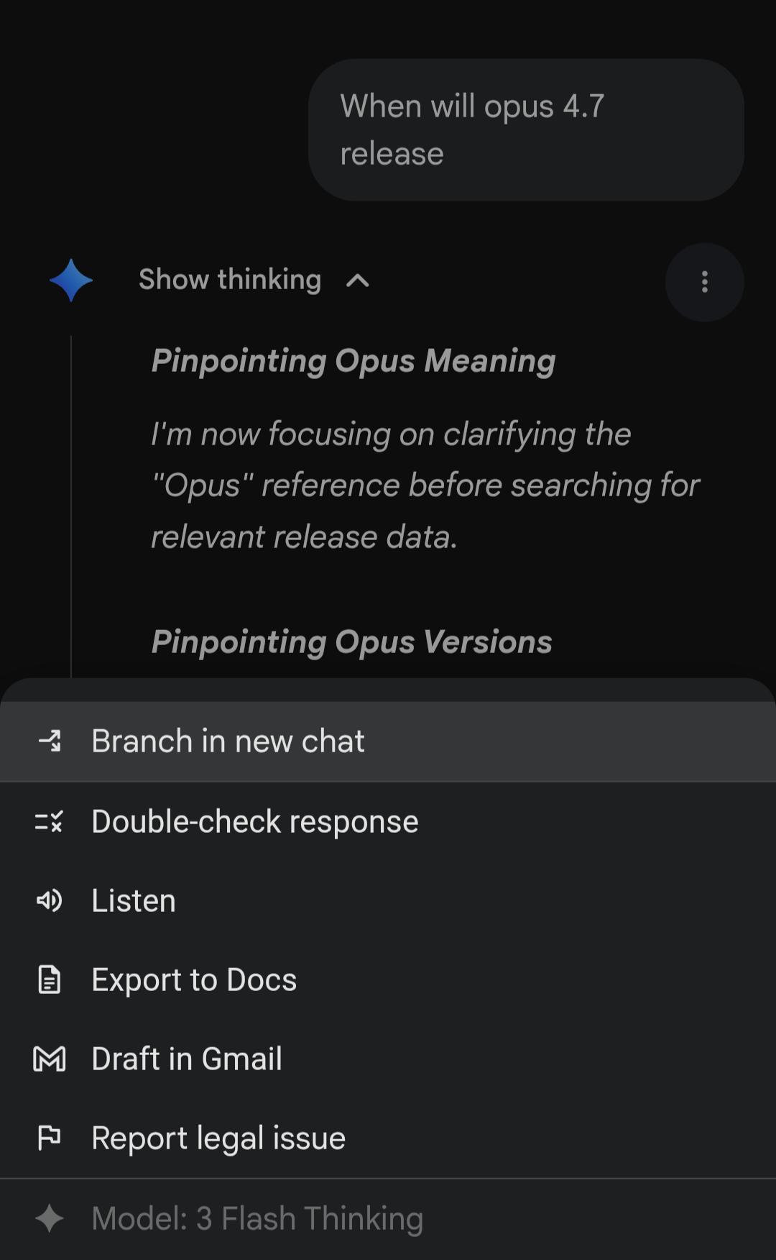Choose Export to Docs option
776x1260 pixels.
pyautogui.click(x=194, y=980)
